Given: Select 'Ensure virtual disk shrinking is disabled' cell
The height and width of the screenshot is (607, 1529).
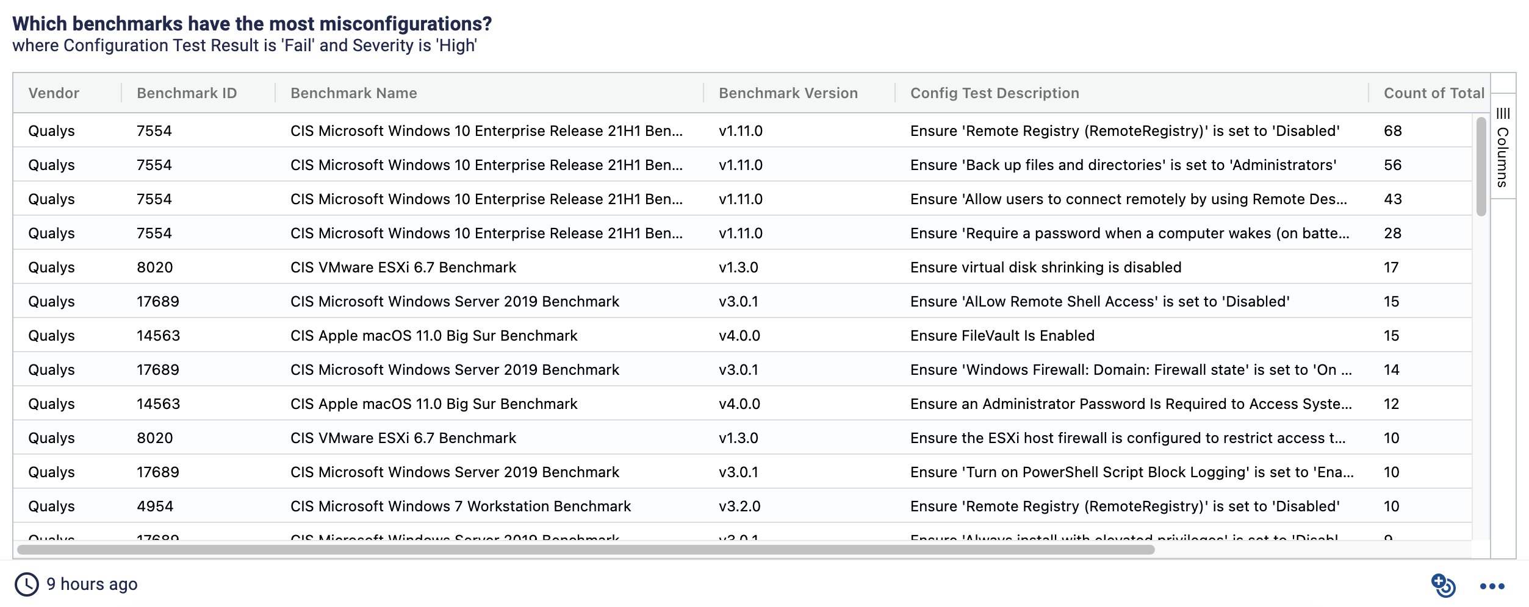Looking at the screenshot, I should pos(1046,268).
